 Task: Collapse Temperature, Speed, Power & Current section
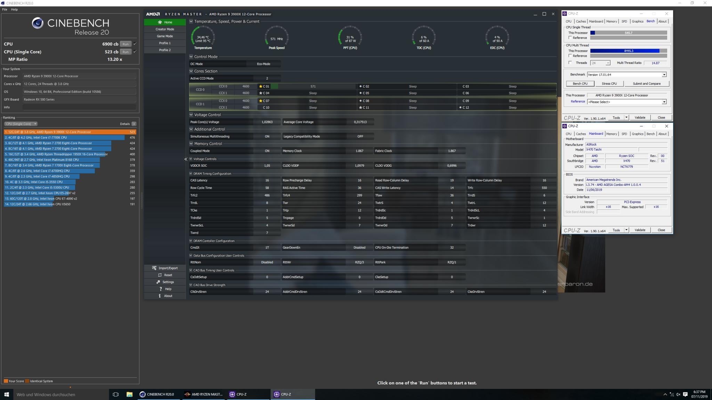(x=191, y=21)
